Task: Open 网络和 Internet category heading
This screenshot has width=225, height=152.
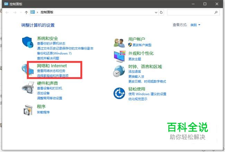Action: (x=52, y=66)
